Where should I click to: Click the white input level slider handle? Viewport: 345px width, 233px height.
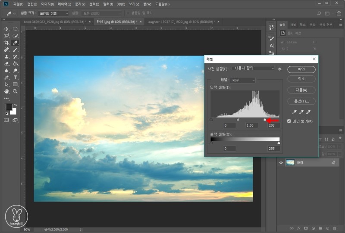pyautogui.click(x=265, y=120)
